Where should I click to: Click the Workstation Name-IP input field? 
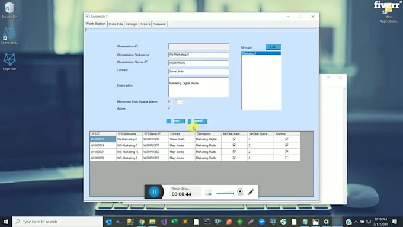tap(199, 63)
